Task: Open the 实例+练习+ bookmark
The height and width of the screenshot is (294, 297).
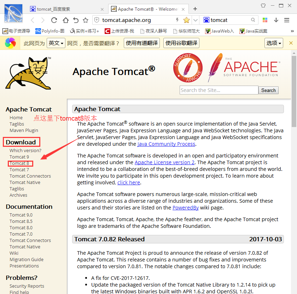Action: [84, 31]
